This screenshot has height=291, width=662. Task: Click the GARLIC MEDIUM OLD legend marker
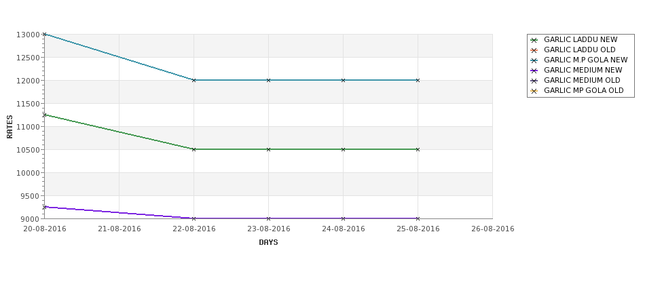534,81
